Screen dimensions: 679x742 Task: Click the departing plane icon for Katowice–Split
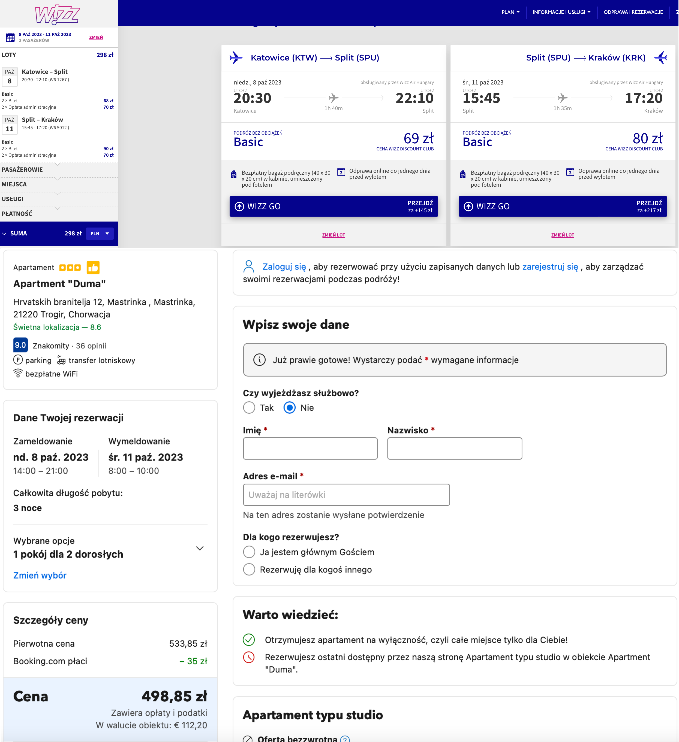pyautogui.click(x=236, y=58)
